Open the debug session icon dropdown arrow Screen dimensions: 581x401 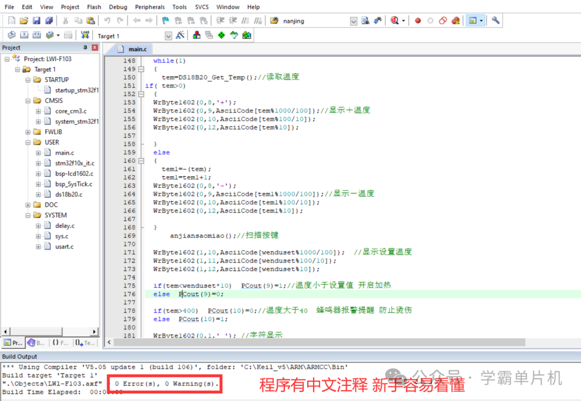tap(403, 21)
